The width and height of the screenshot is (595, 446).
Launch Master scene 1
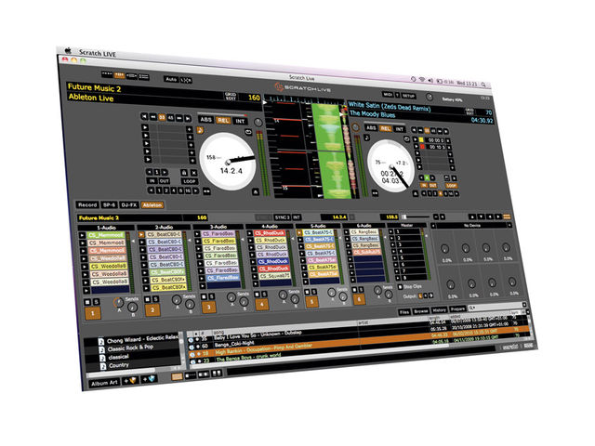tap(391, 231)
